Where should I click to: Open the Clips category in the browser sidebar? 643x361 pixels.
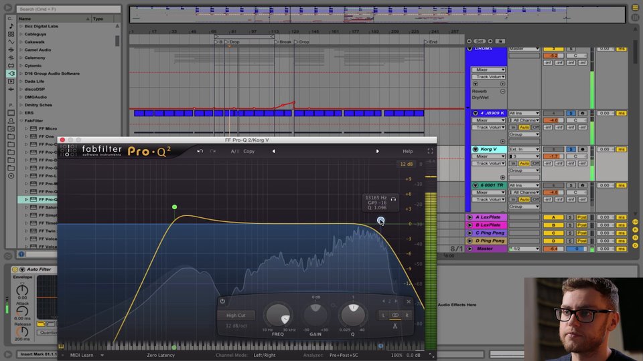coord(11,81)
